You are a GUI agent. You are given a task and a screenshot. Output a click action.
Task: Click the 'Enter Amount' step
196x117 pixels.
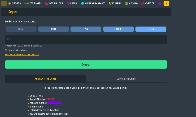pyautogui.click(x=36, y=107)
